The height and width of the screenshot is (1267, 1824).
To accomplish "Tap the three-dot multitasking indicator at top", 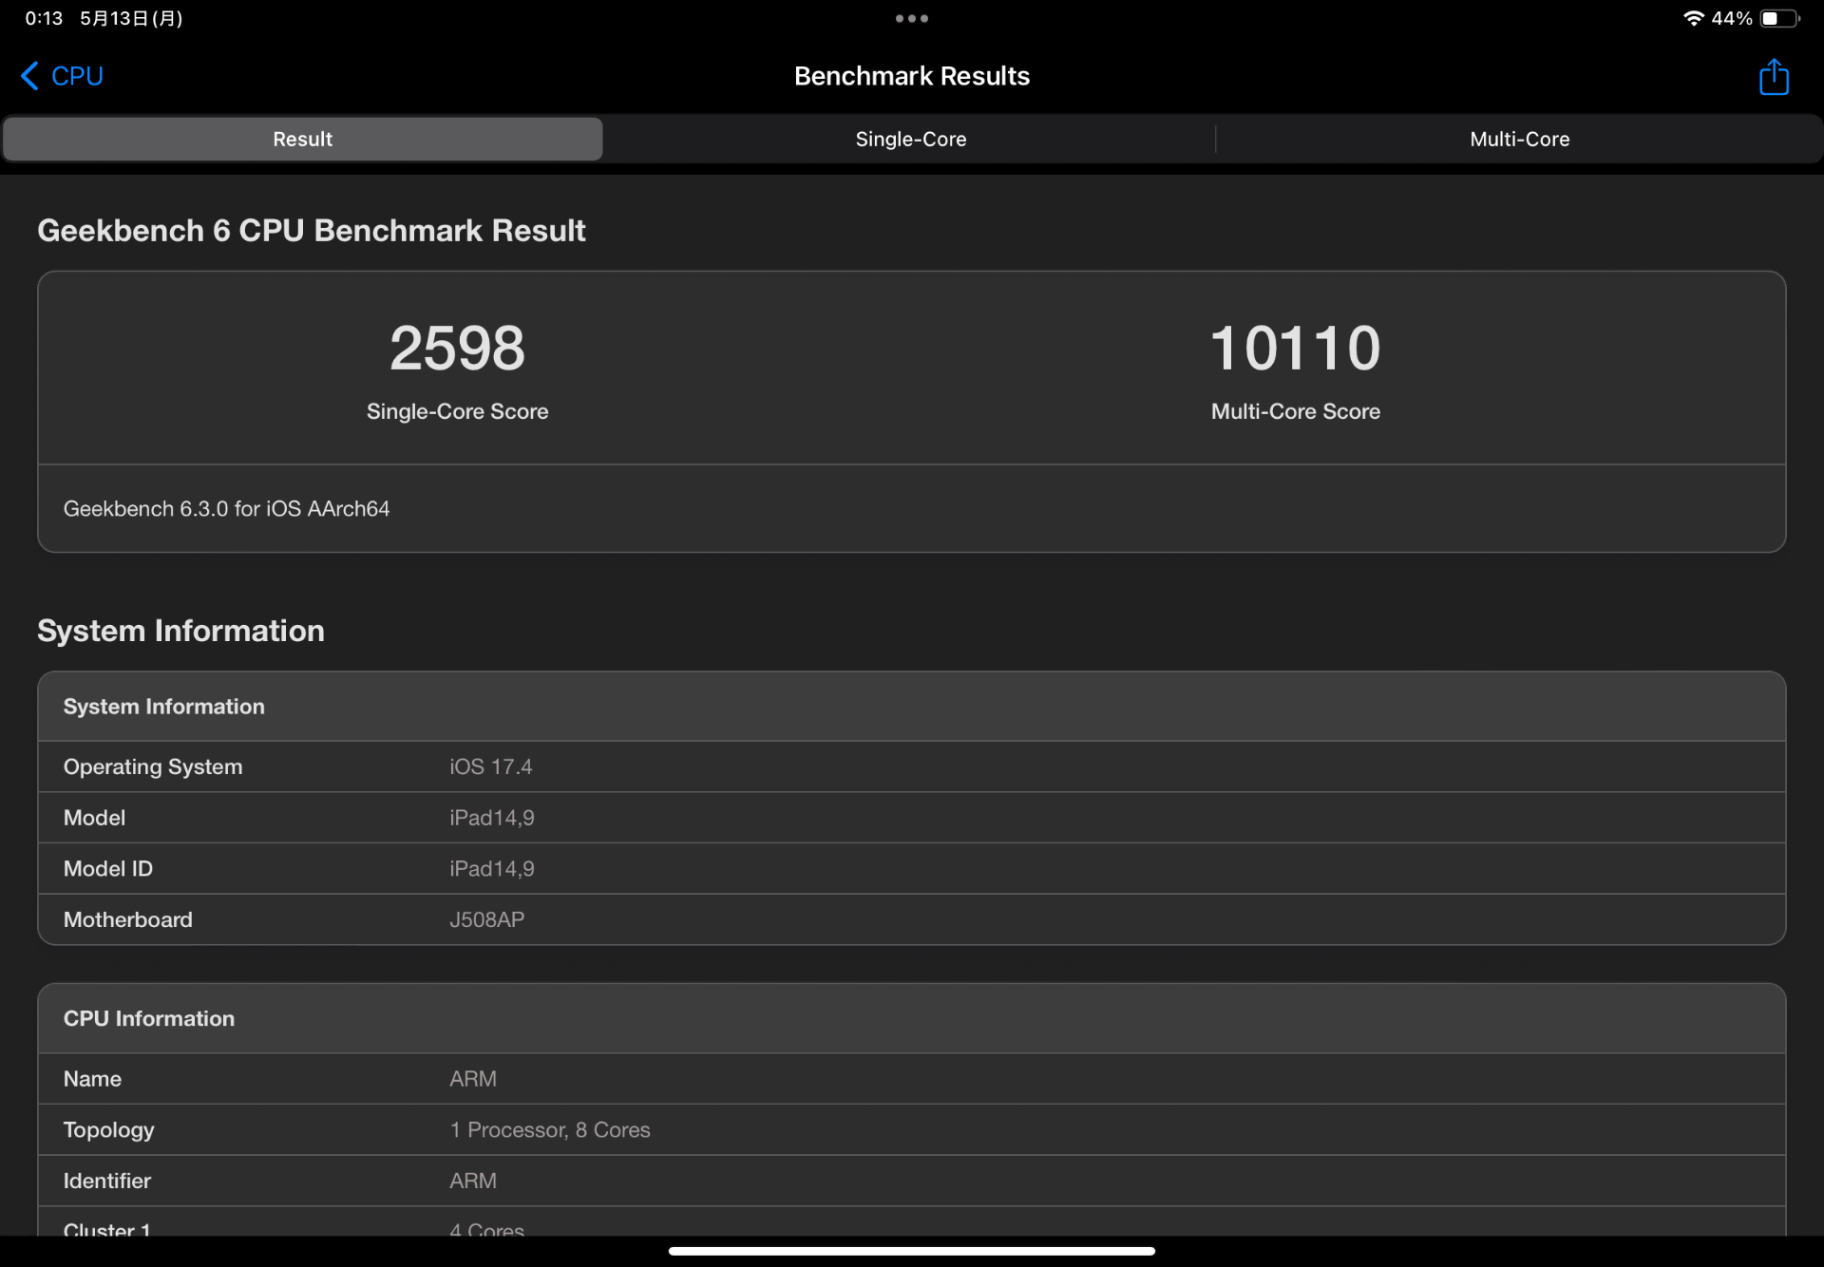I will pyautogui.click(x=911, y=18).
